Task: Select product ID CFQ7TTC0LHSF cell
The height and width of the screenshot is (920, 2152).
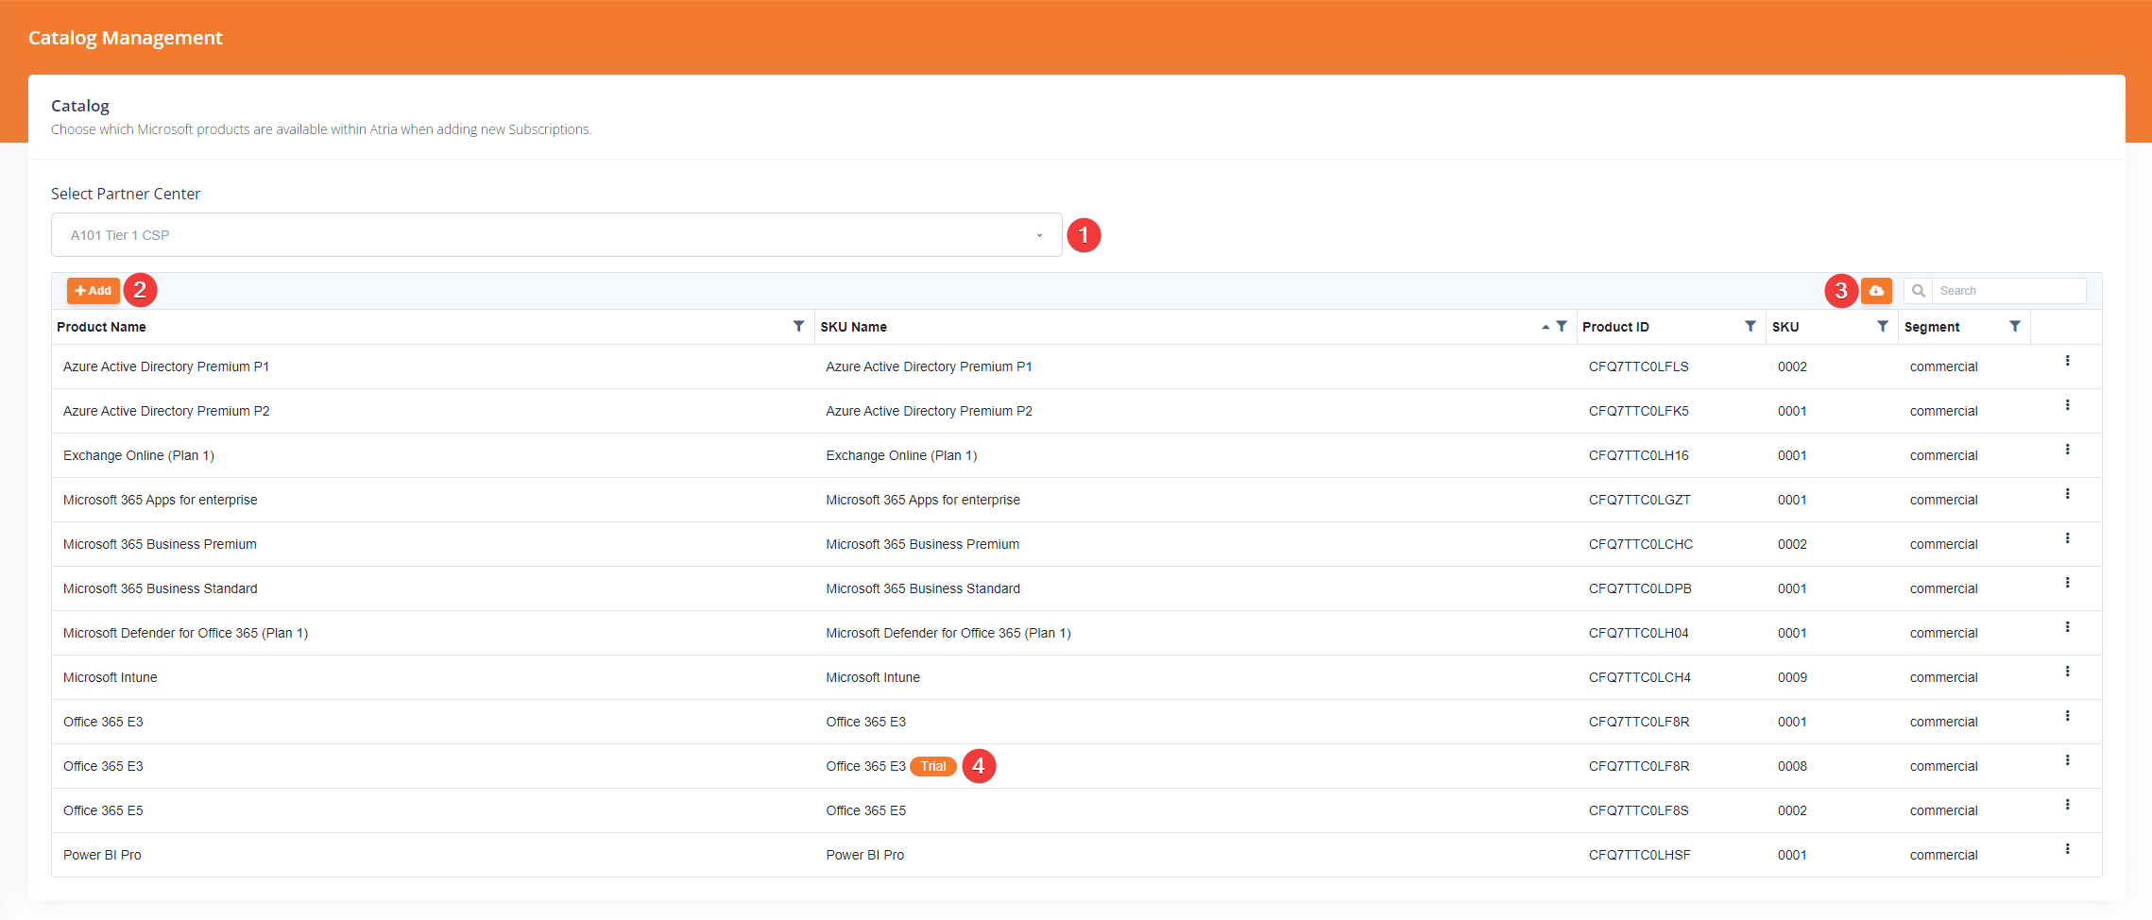Action: 1640,855
